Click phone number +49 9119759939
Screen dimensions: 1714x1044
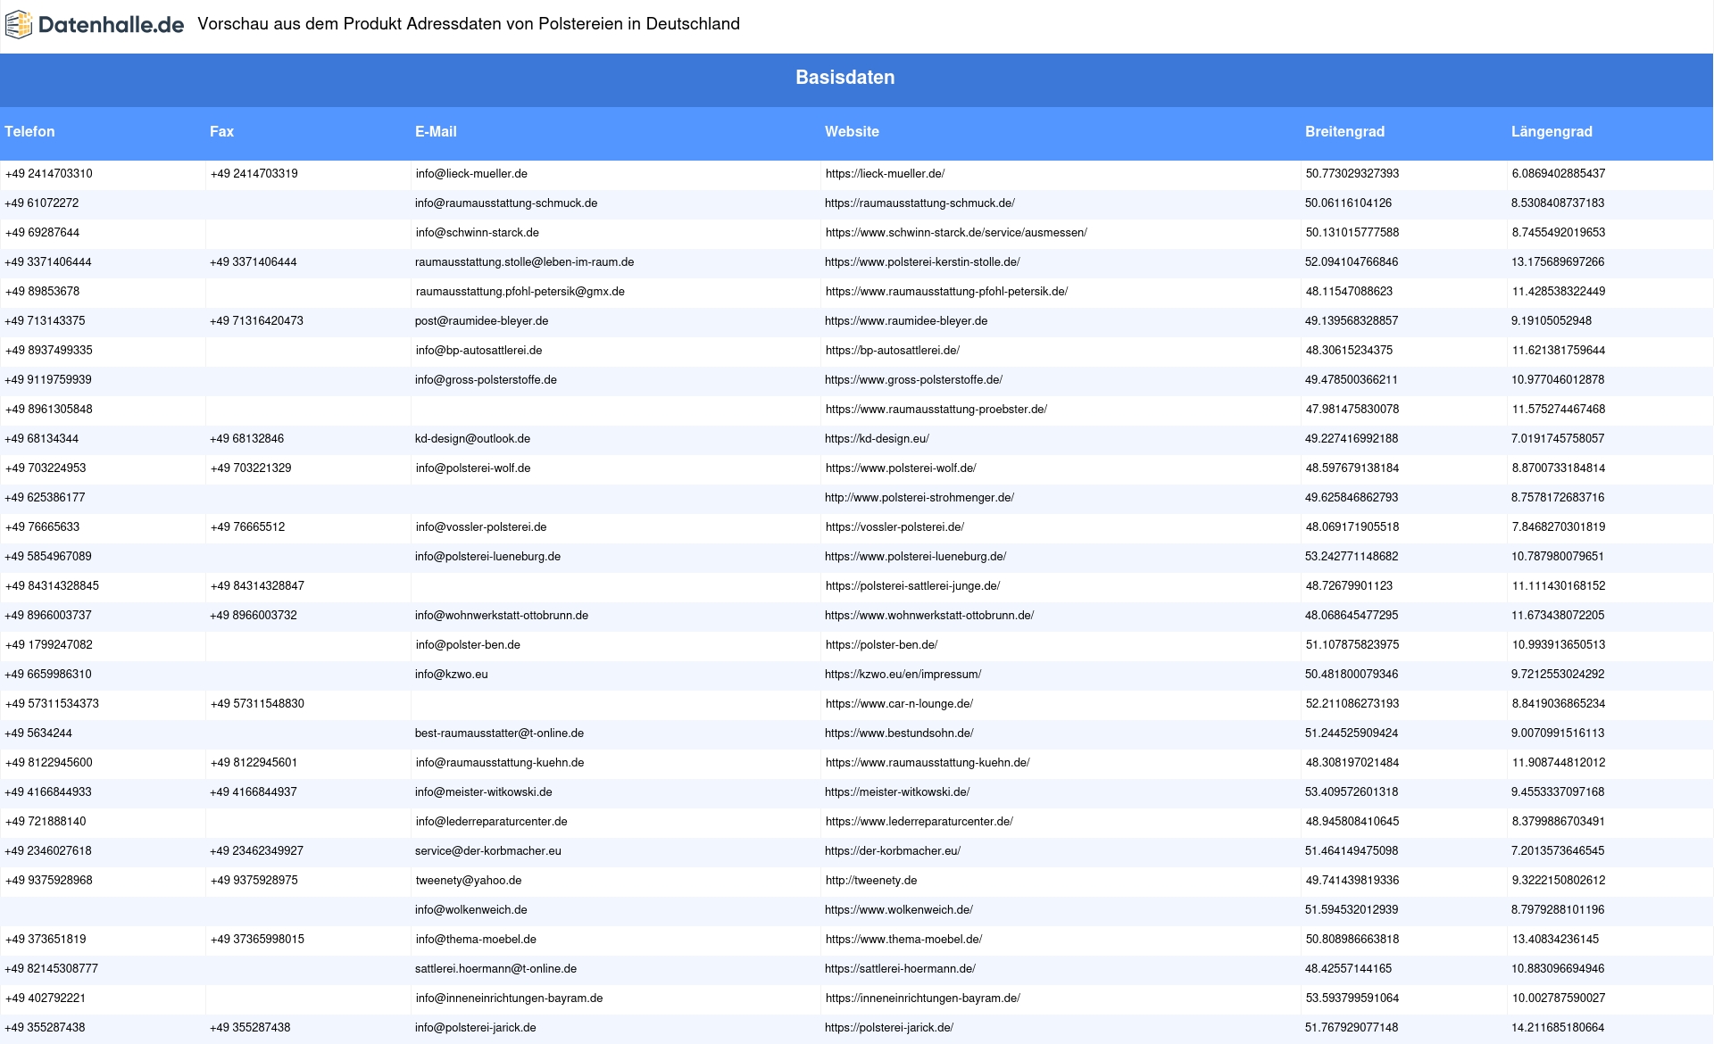[47, 380]
